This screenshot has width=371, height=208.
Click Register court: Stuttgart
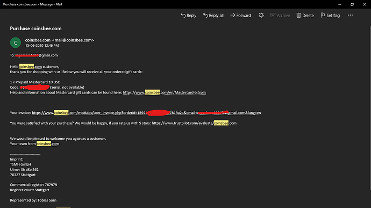pos(30,190)
